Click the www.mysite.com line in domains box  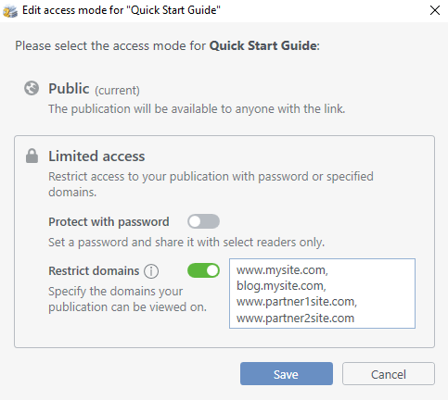point(282,270)
